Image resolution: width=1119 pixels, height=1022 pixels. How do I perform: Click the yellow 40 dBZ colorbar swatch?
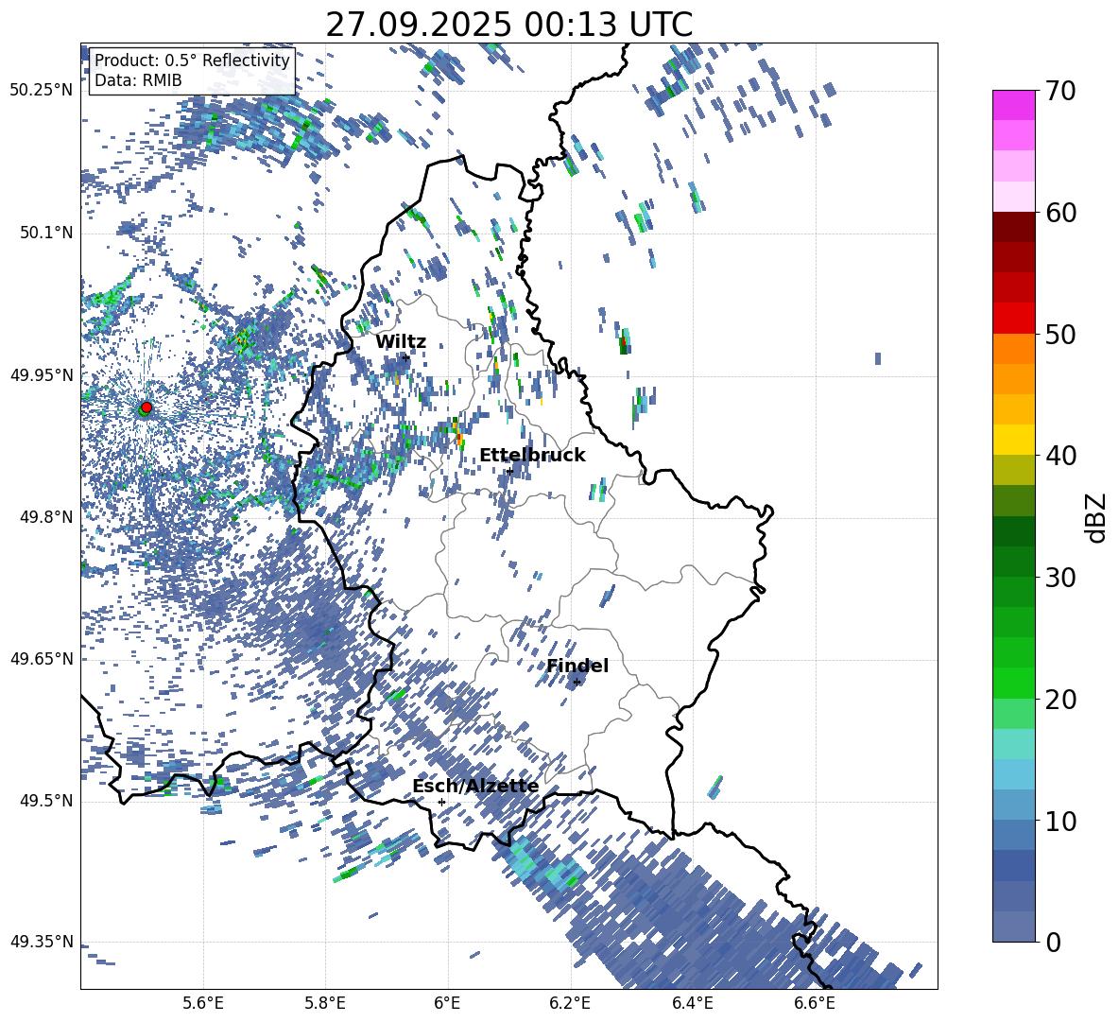pos(1013,440)
